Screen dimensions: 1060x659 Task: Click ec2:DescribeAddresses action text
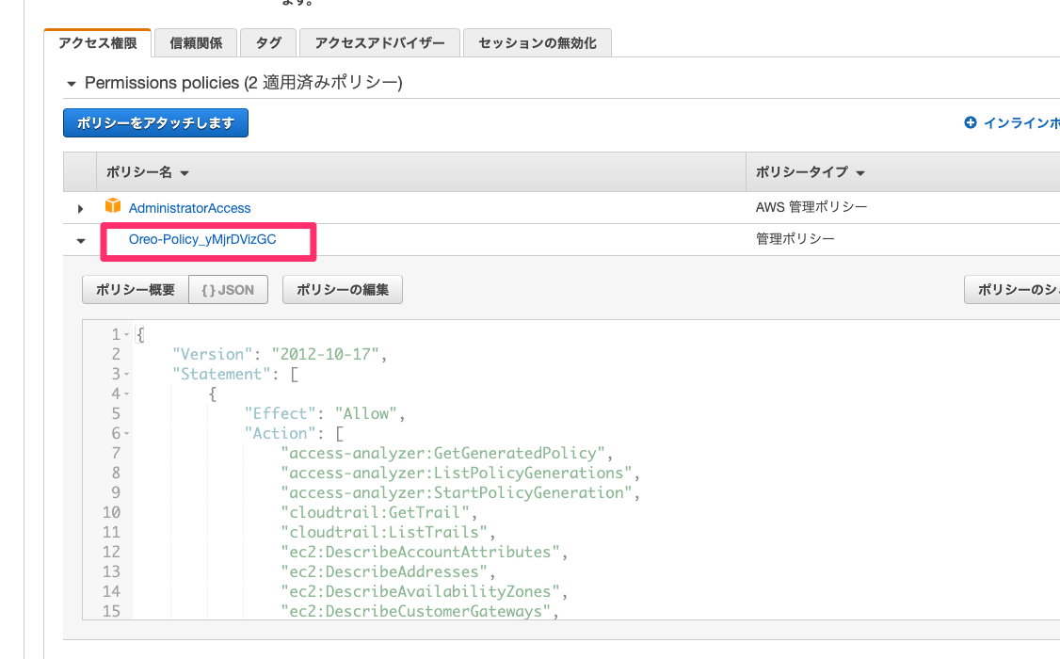(x=384, y=571)
